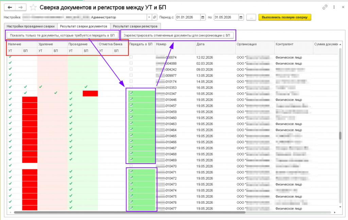Click the vertical scrollbar thumb of the table
348x220 pixels.
tap(340, 136)
